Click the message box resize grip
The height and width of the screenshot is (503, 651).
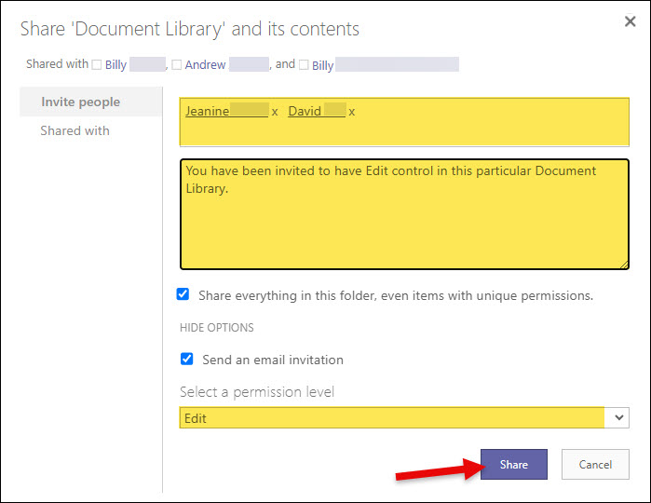tap(624, 265)
